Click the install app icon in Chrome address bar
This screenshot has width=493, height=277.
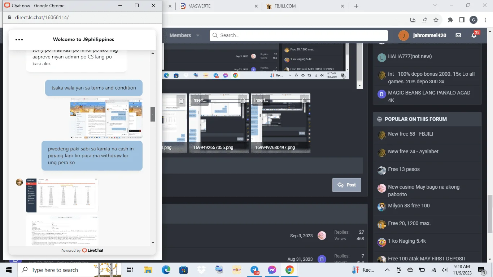pyautogui.click(x=413, y=20)
